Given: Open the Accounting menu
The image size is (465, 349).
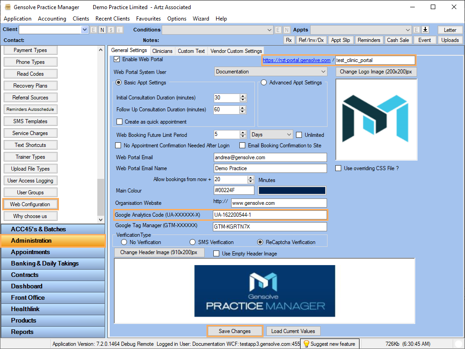Looking at the screenshot, I should click(x=52, y=19).
